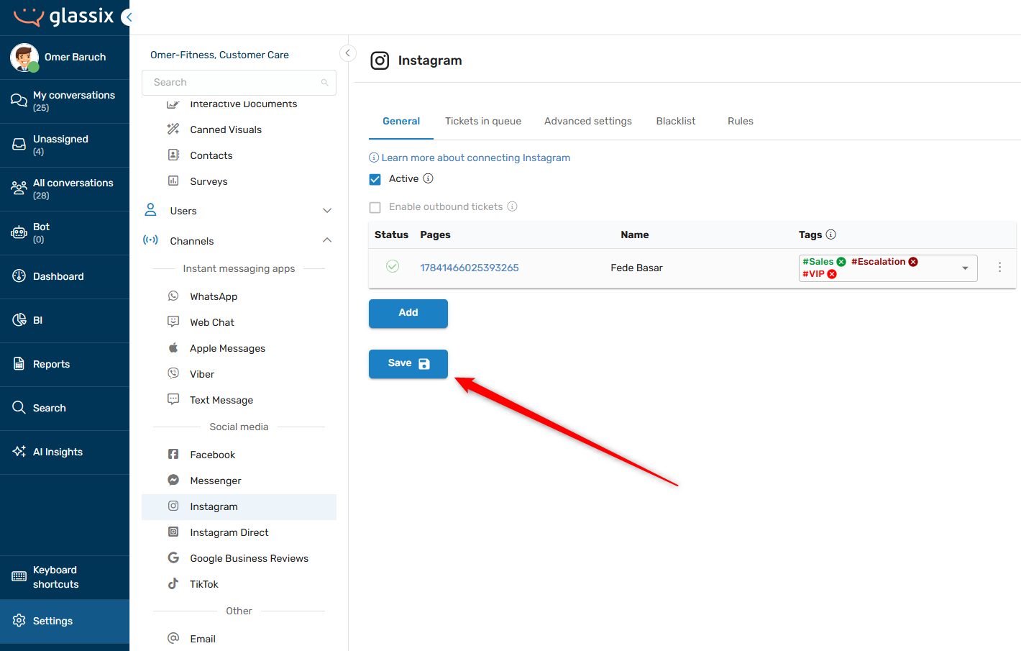Open My conversations chat icon
This screenshot has width=1021, height=651.
19,101
